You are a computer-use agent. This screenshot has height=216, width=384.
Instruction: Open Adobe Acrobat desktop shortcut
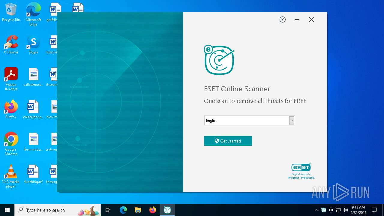[11, 79]
